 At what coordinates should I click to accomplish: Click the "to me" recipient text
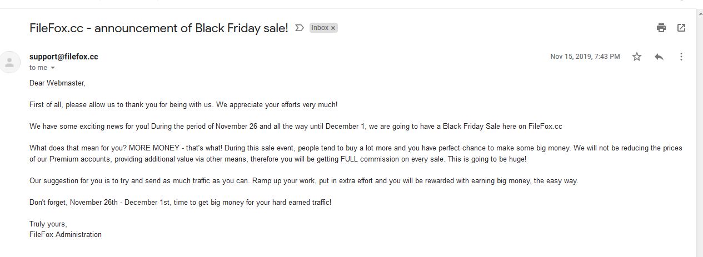(x=38, y=68)
